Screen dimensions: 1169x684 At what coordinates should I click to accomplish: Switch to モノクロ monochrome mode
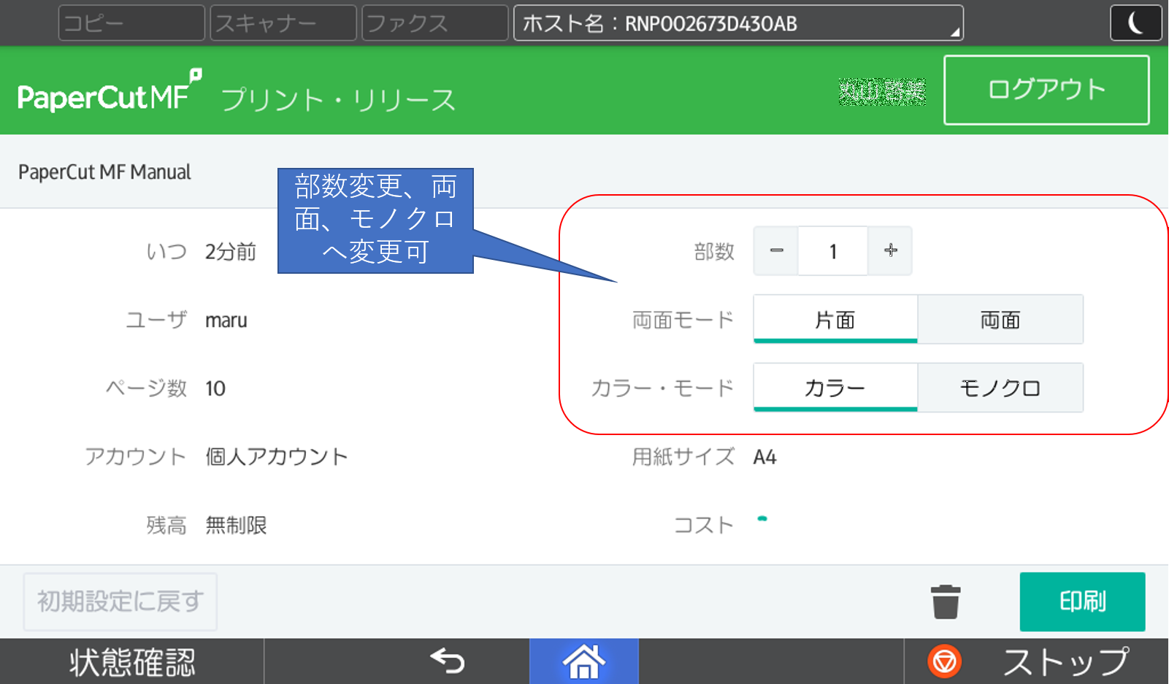[1000, 388]
